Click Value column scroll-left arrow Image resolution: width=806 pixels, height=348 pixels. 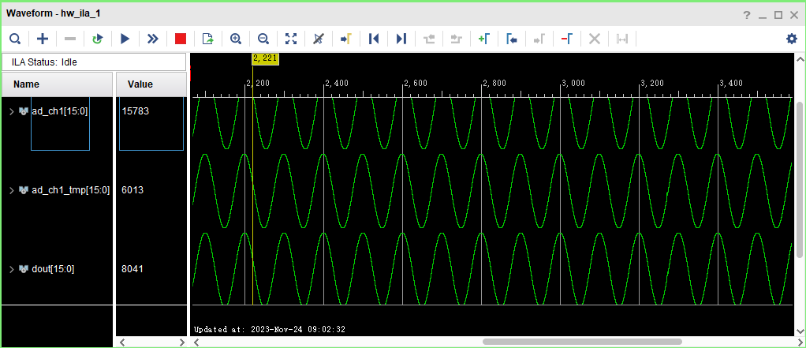[121, 342]
